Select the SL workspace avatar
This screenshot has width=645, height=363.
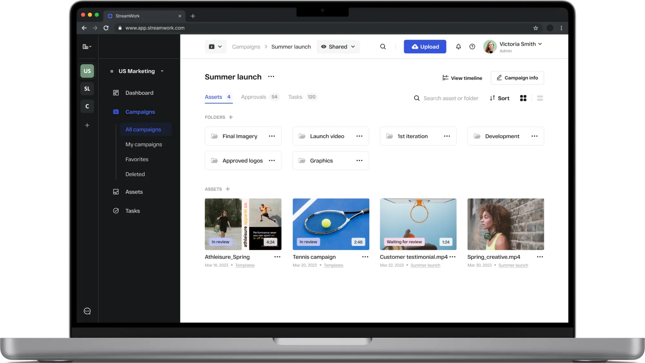[x=87, y=88]
